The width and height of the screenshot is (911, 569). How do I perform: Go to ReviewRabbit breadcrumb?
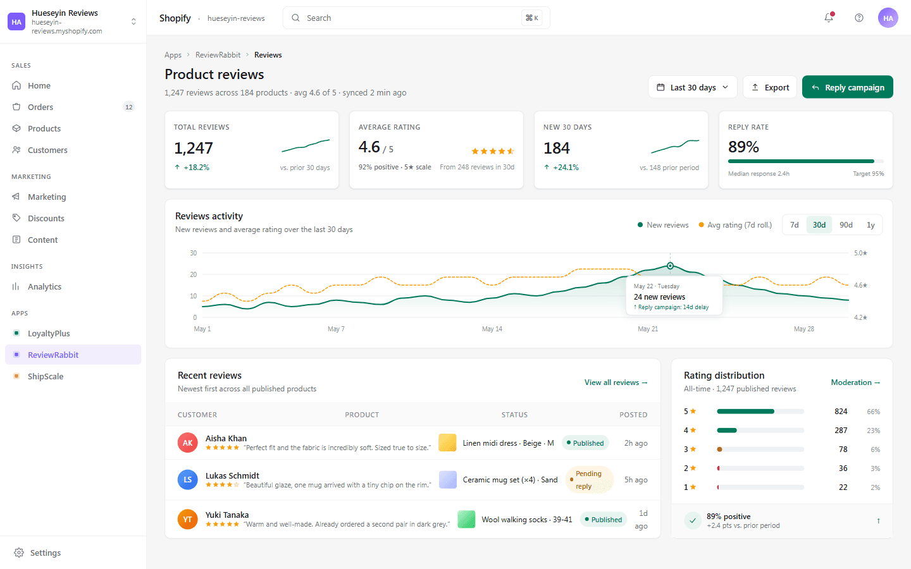point(218,55)
